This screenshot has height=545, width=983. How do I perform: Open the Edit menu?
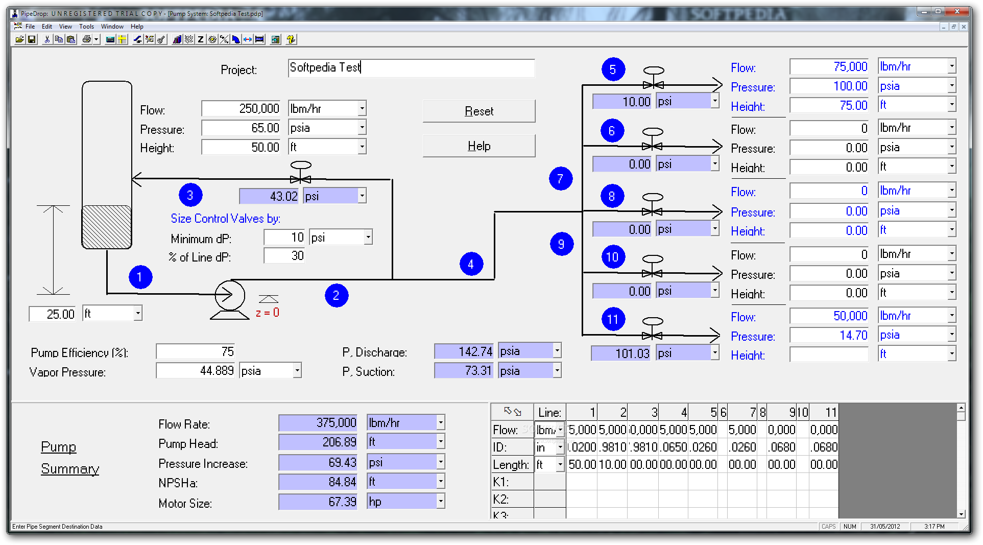pos(47,27)
